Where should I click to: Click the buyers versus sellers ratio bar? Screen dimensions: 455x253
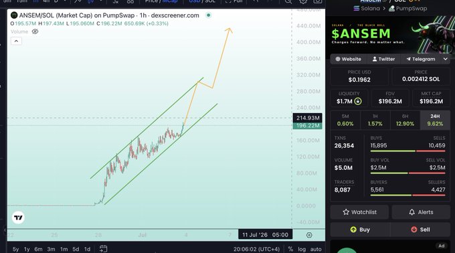tap(407, 195)
